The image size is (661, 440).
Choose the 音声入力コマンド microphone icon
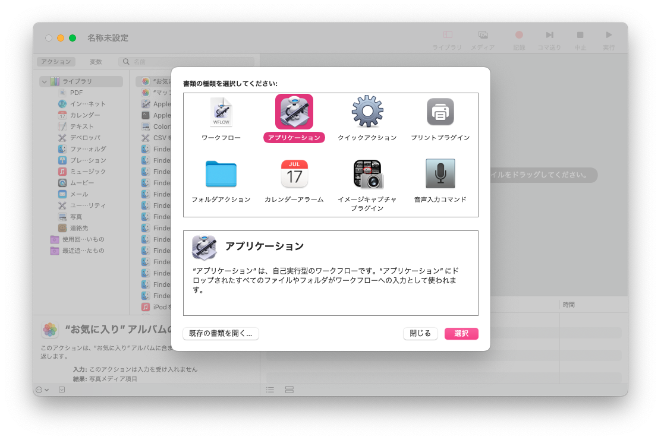click(x=440, y=173)
